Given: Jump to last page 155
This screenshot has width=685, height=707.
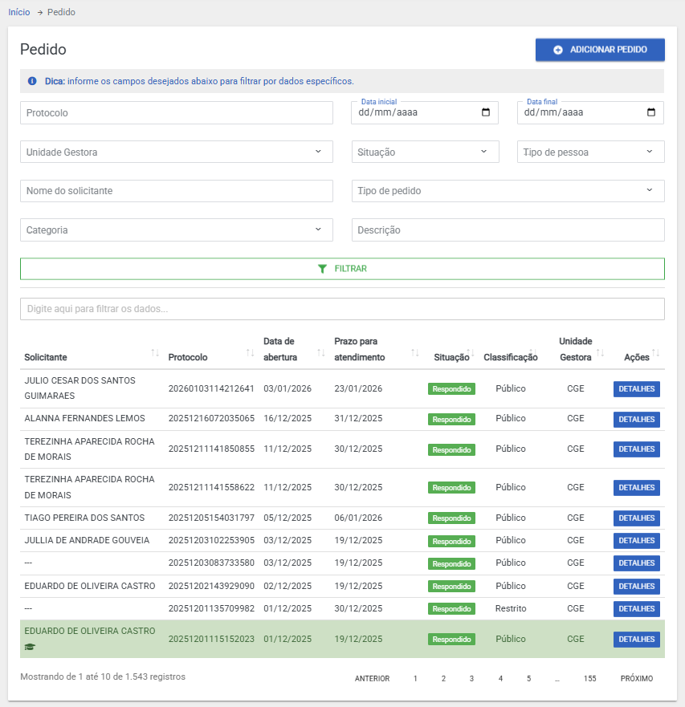Looking at the screenshot, I should point(589,678).
